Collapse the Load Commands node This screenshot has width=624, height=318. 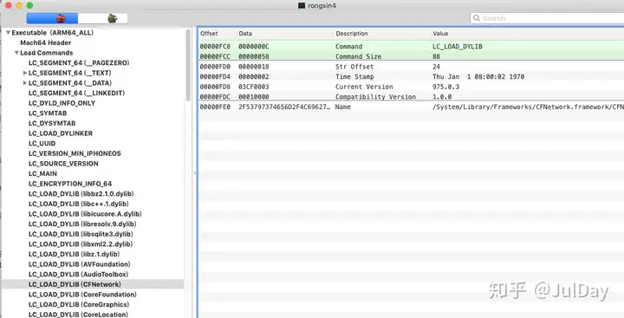pos(16,53)
